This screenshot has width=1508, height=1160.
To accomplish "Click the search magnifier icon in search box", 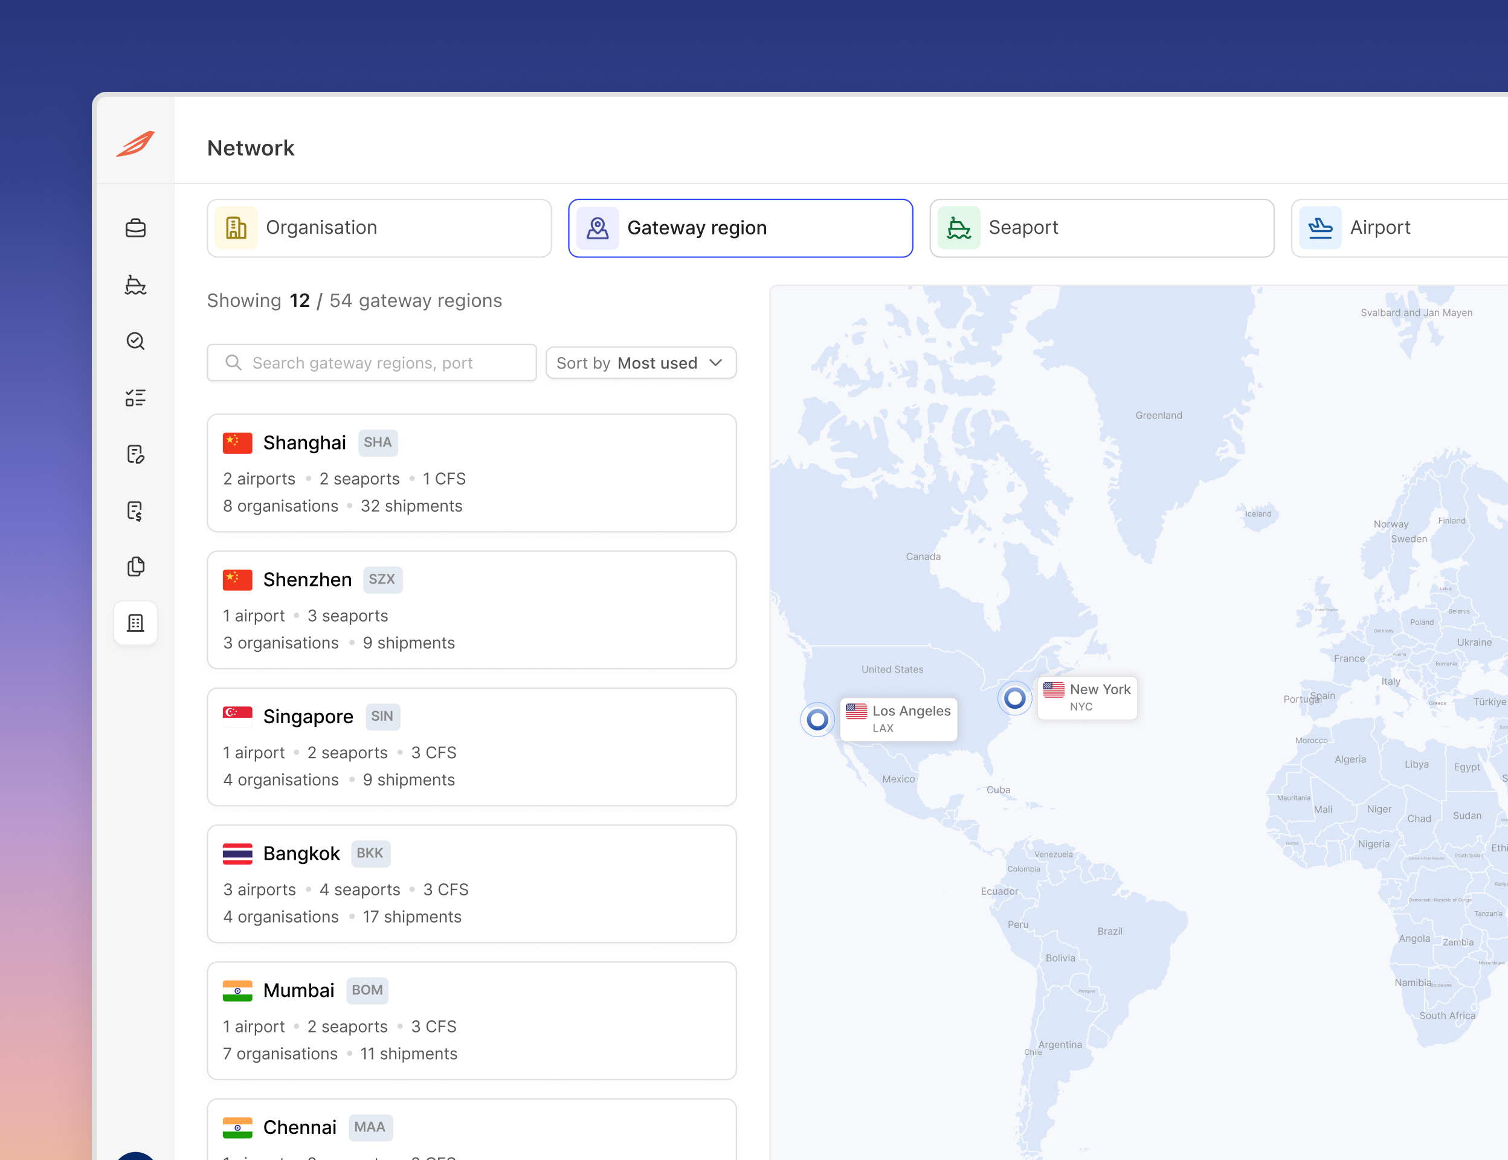I will (233, 362).
